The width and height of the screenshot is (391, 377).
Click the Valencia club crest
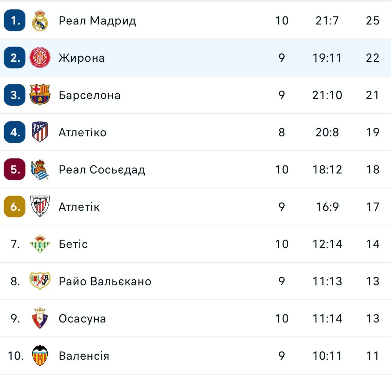(x=40, y=356)
